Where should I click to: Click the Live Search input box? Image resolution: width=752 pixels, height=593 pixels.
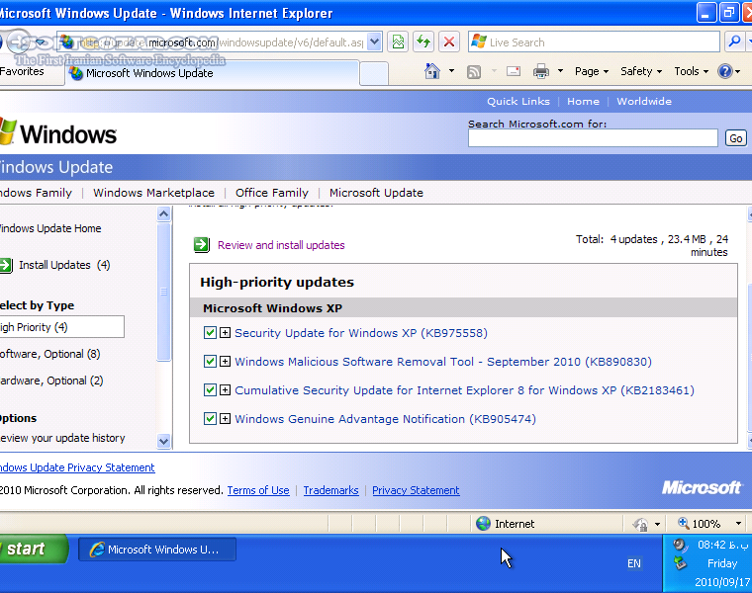(594, 42)
